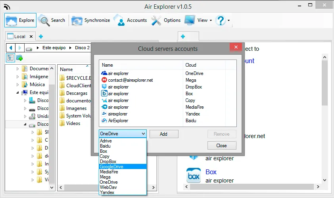Screen dimensions: 334x198
Task: Expand the Documentos tree node
Action: (x=18, y=69)
